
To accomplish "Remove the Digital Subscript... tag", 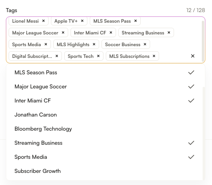I will coord(57,56).
